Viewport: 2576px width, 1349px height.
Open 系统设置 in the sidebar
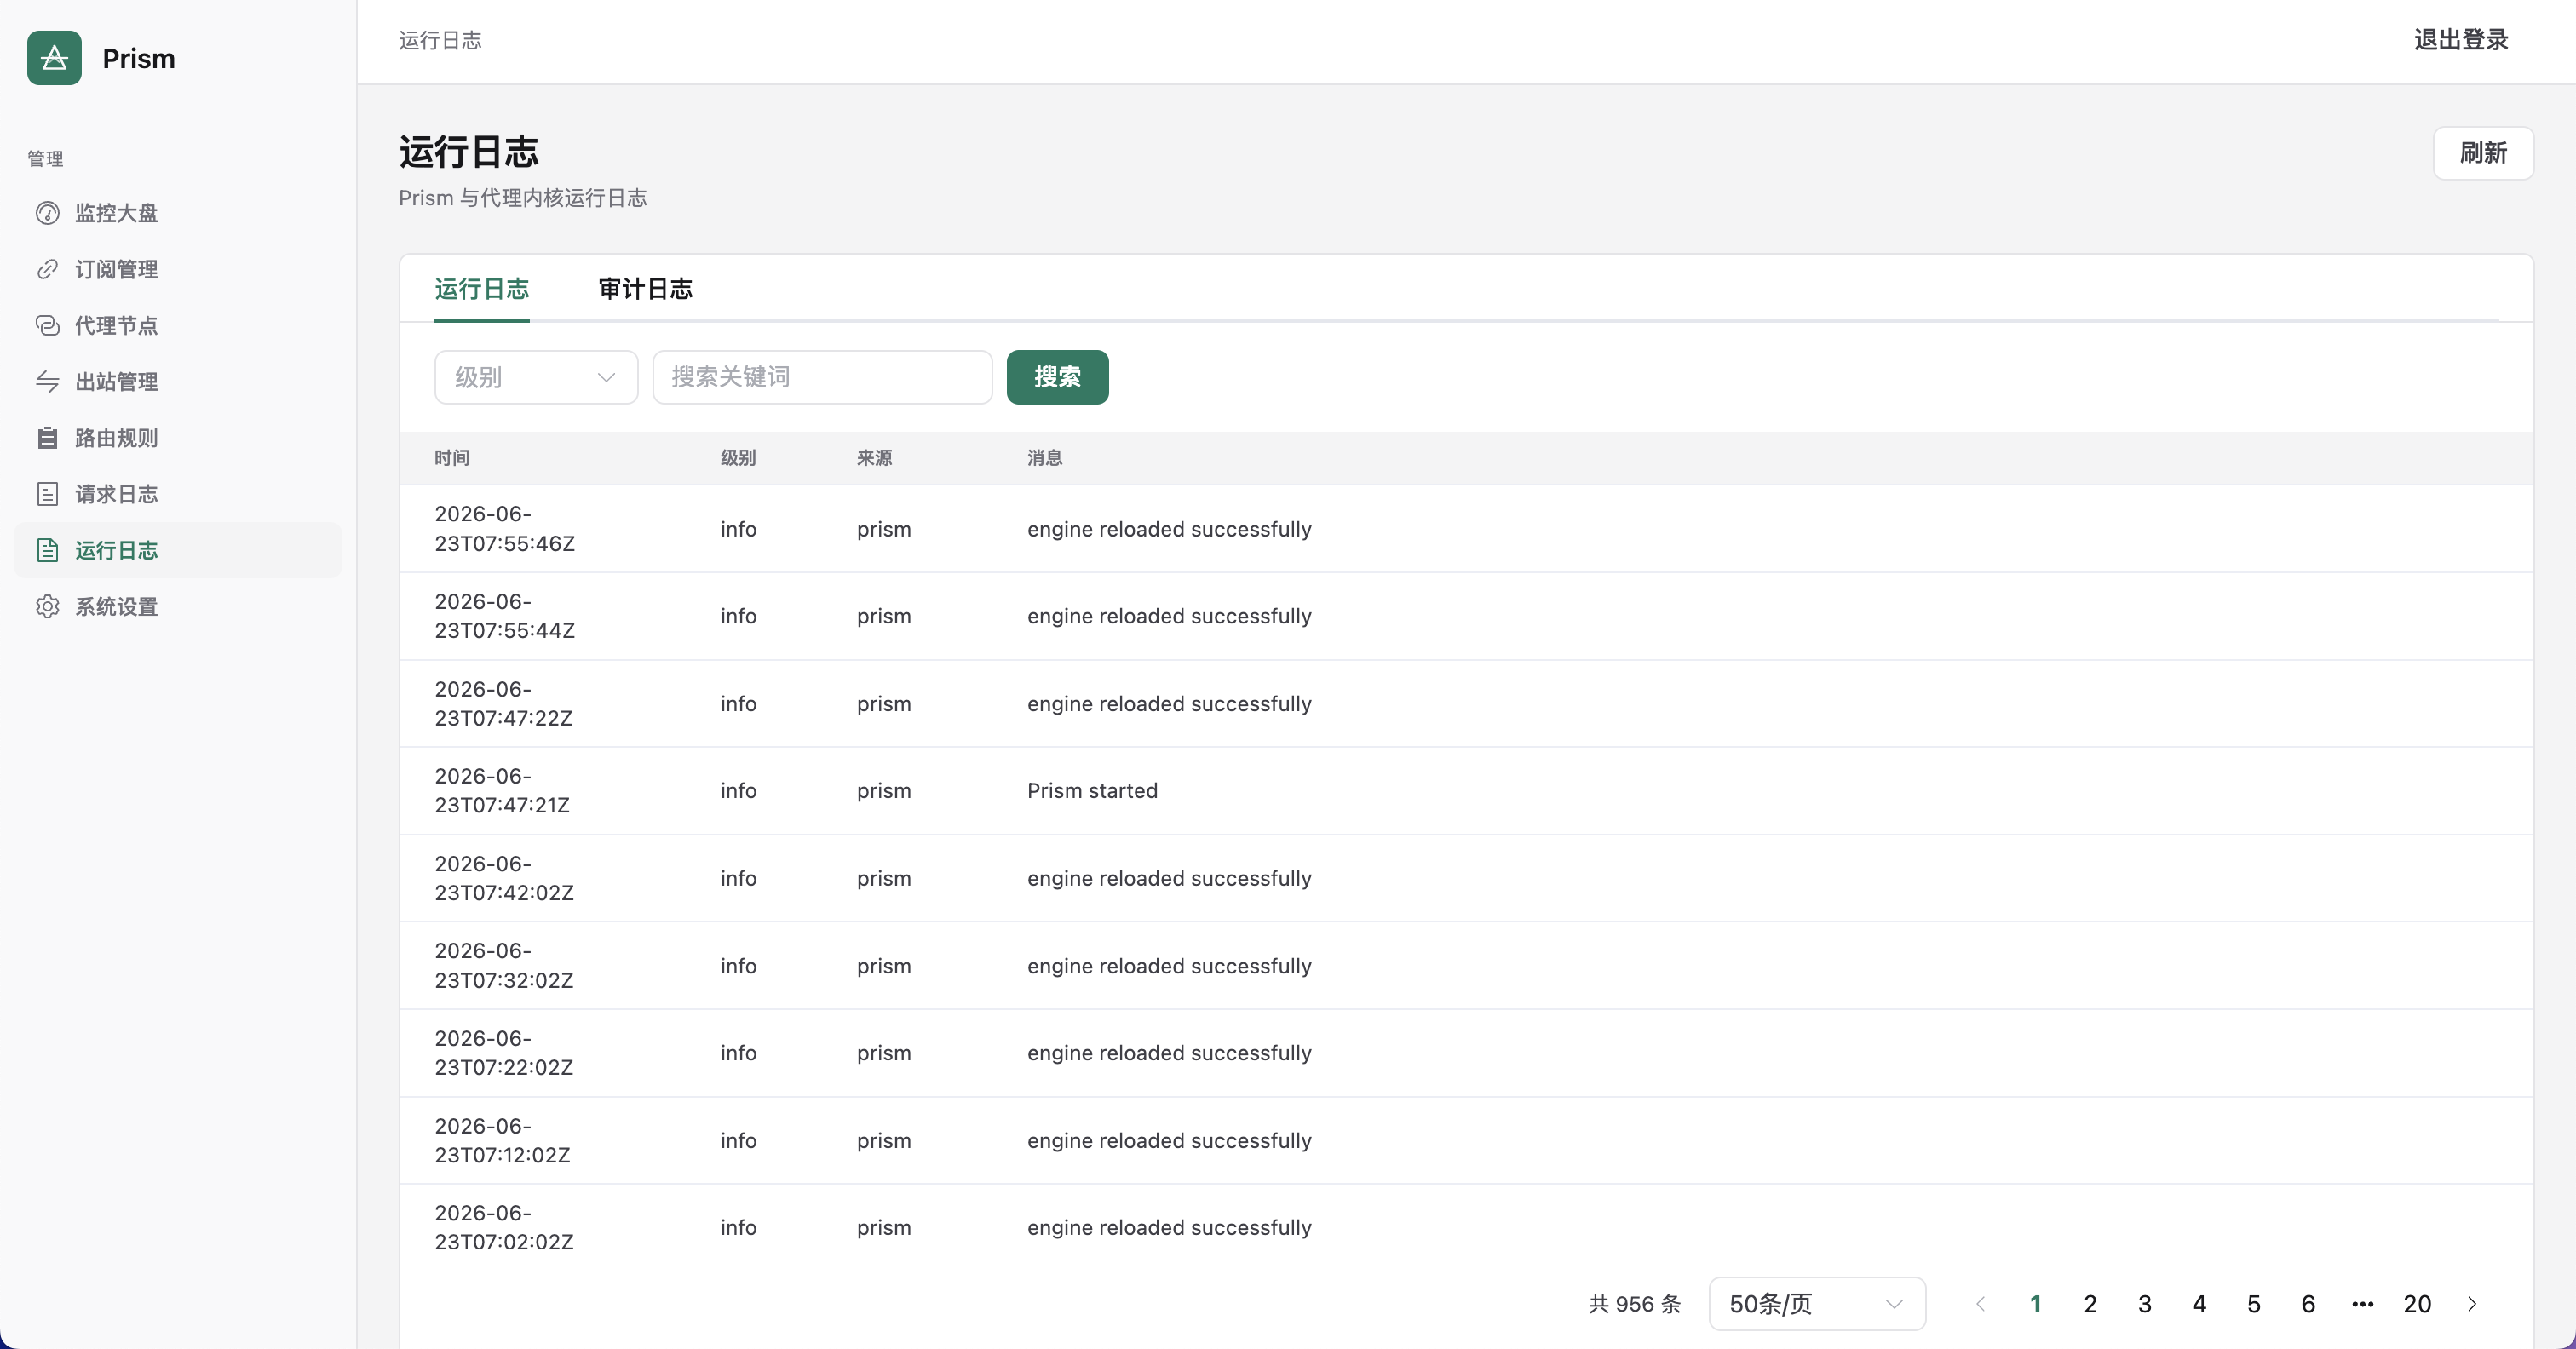click(x=178, y=606)
